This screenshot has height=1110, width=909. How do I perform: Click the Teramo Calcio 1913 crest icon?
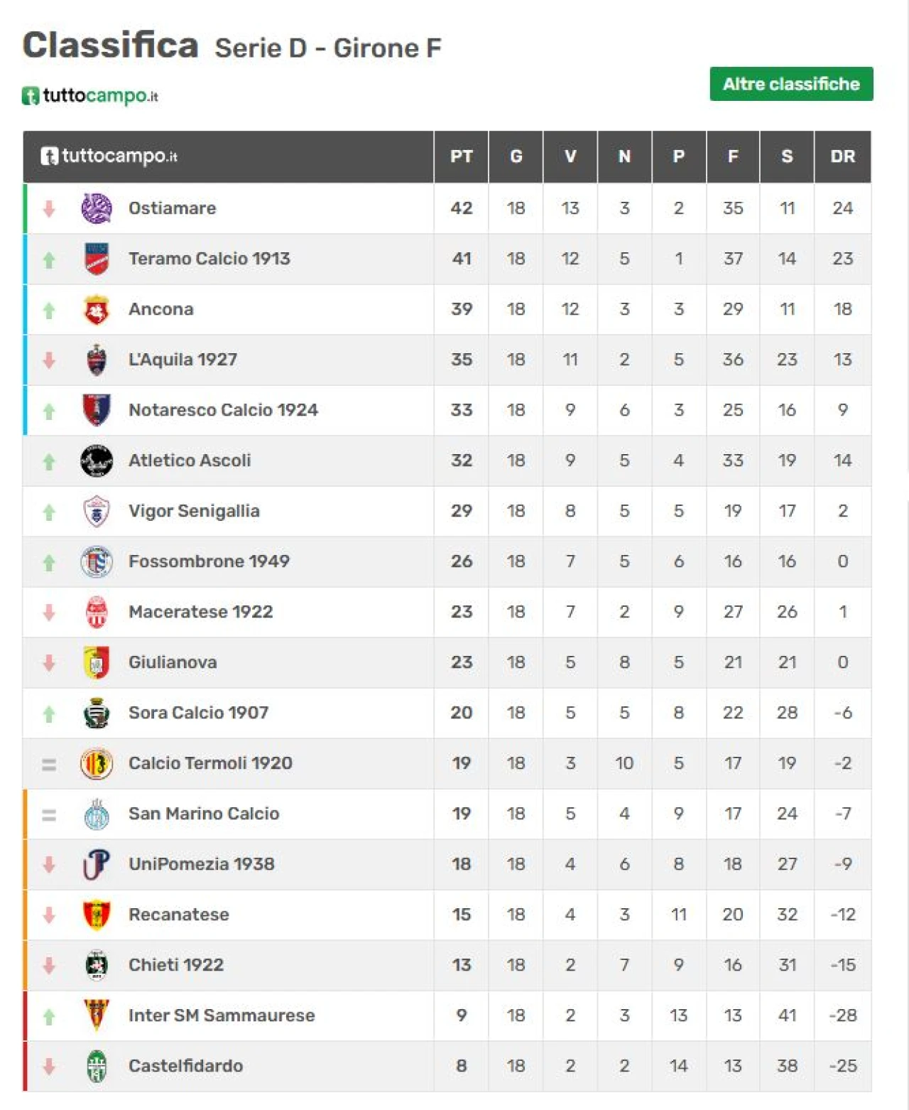click(x=97, y=259)
